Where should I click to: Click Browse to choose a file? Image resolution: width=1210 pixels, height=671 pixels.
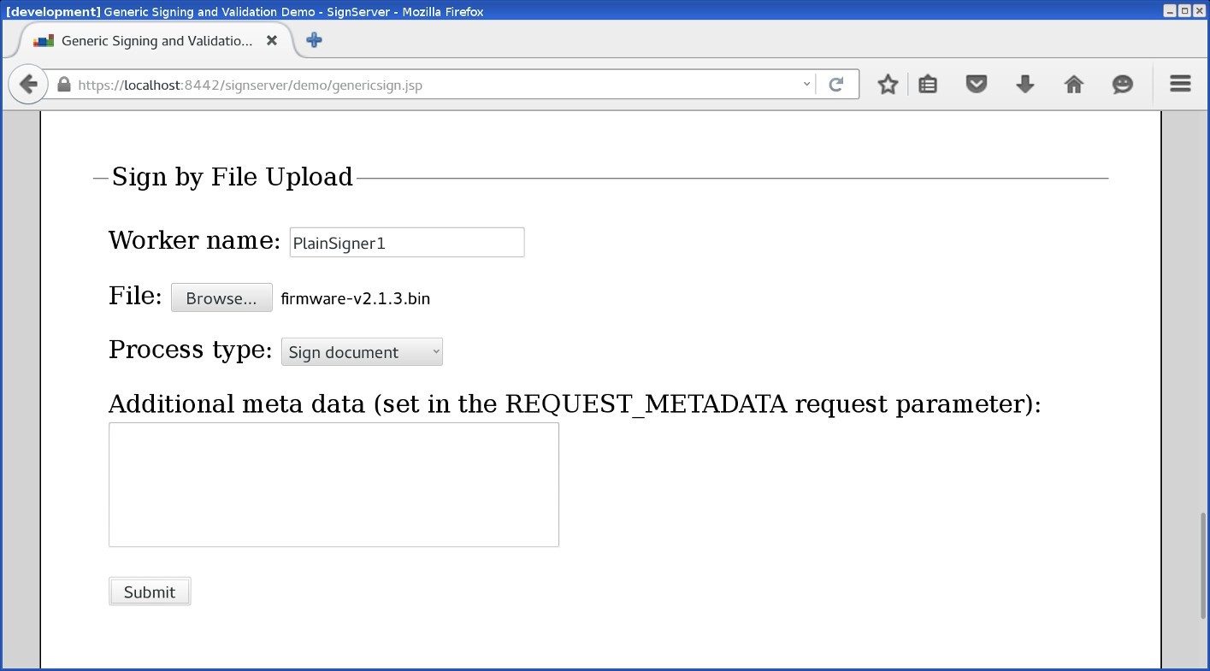point(221,297)
